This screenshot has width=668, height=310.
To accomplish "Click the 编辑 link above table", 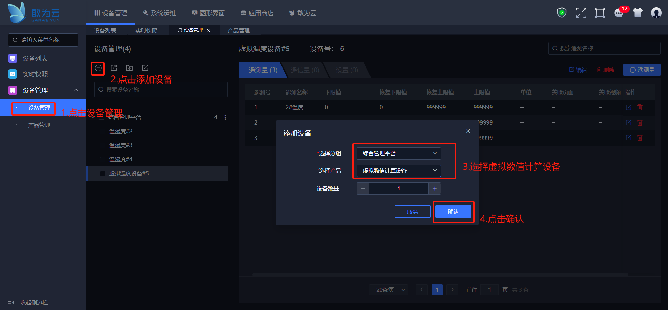I will pos(578,70).
